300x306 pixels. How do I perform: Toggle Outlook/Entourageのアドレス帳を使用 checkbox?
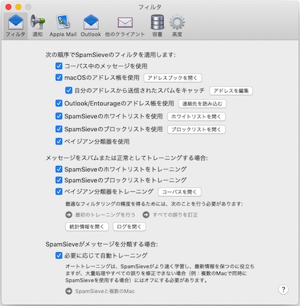pyautogui.click(x=59, y=103)
